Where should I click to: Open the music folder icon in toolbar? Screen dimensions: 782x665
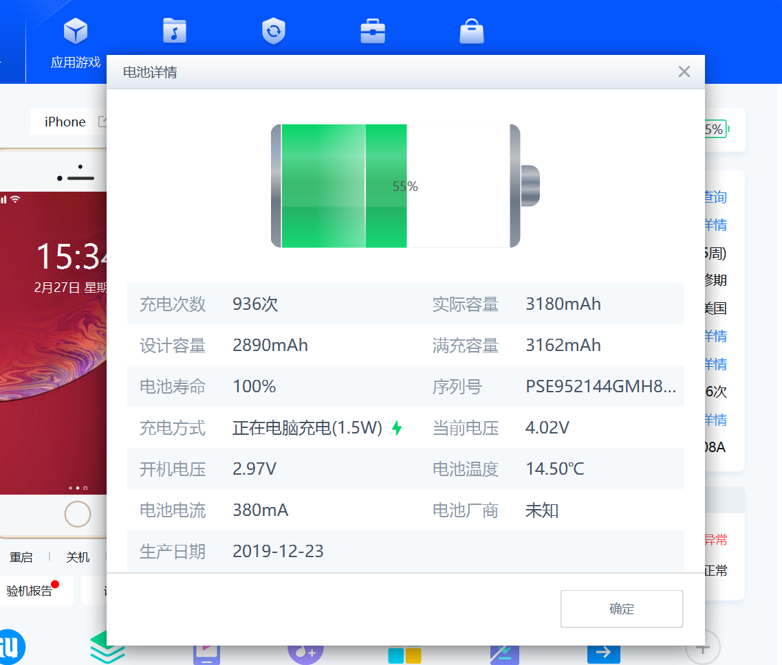175,31
